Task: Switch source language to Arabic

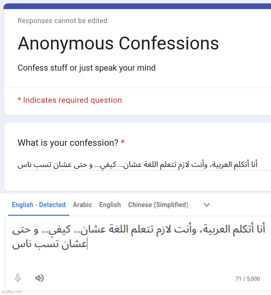Action: [82, 205]
